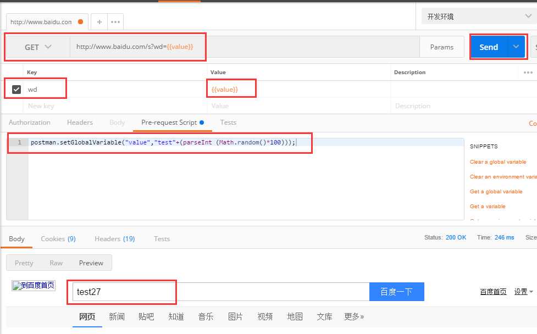Click the Baidu search box containing test27
Screen dimensions: 537x334
222,292
